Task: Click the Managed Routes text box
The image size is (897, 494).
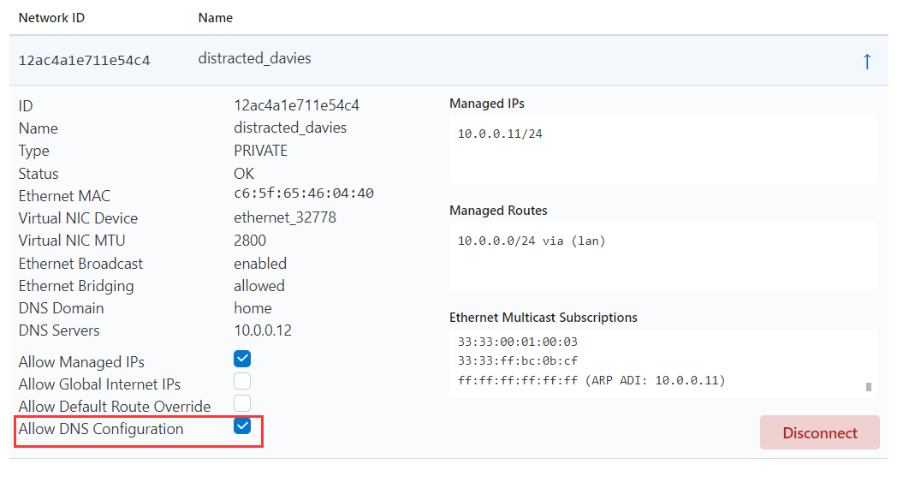Action: click(x=662, y=256)
